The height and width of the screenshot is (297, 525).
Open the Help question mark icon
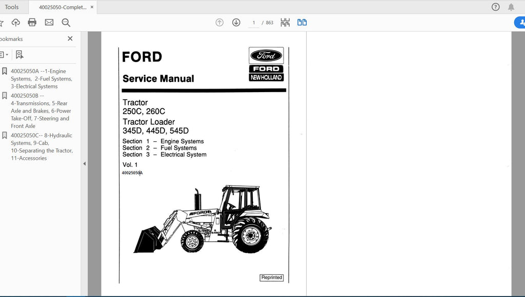496,7
